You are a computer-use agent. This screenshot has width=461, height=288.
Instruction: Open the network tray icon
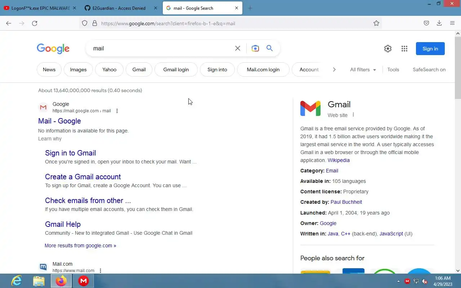(416, 281)
